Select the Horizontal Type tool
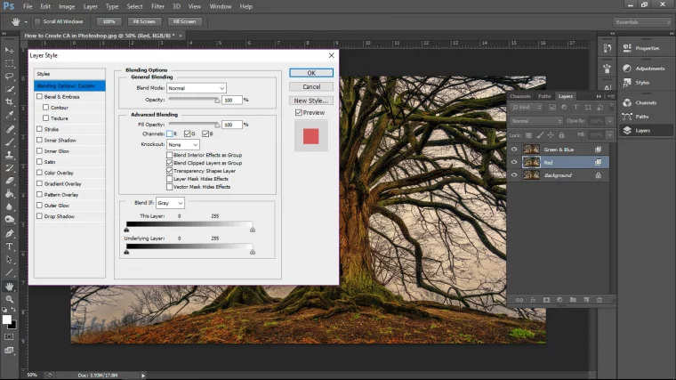676x380 pixels. point(9,247)
